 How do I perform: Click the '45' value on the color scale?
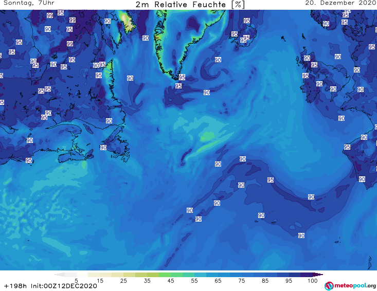point(171,281)
